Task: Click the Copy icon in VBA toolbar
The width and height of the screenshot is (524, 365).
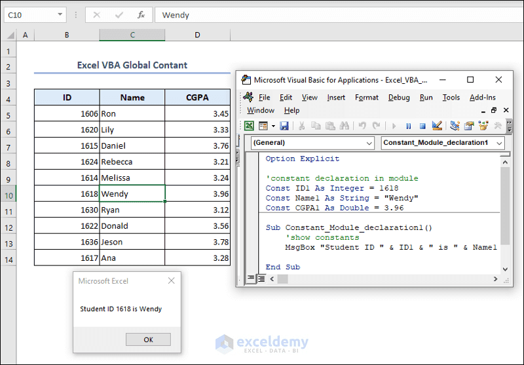Action: coord(316,126)
